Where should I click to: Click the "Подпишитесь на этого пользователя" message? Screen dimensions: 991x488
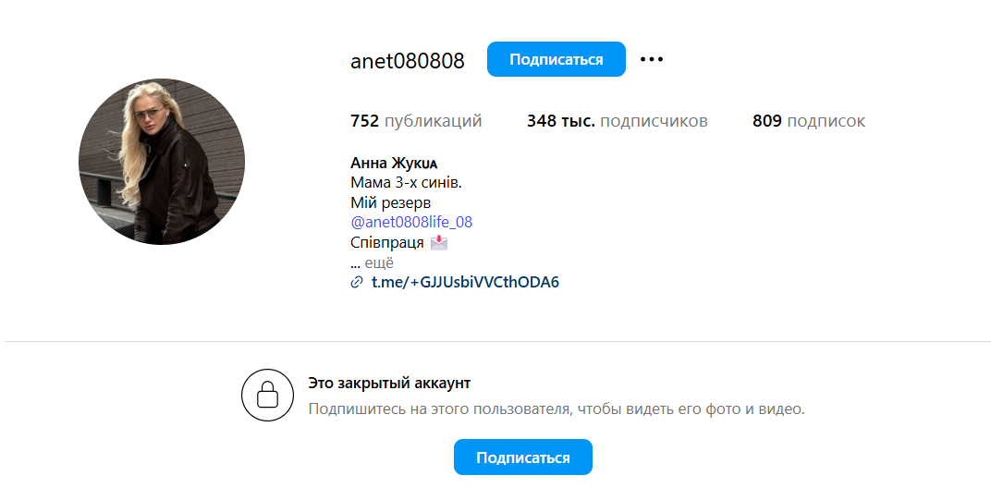(556, 409)
